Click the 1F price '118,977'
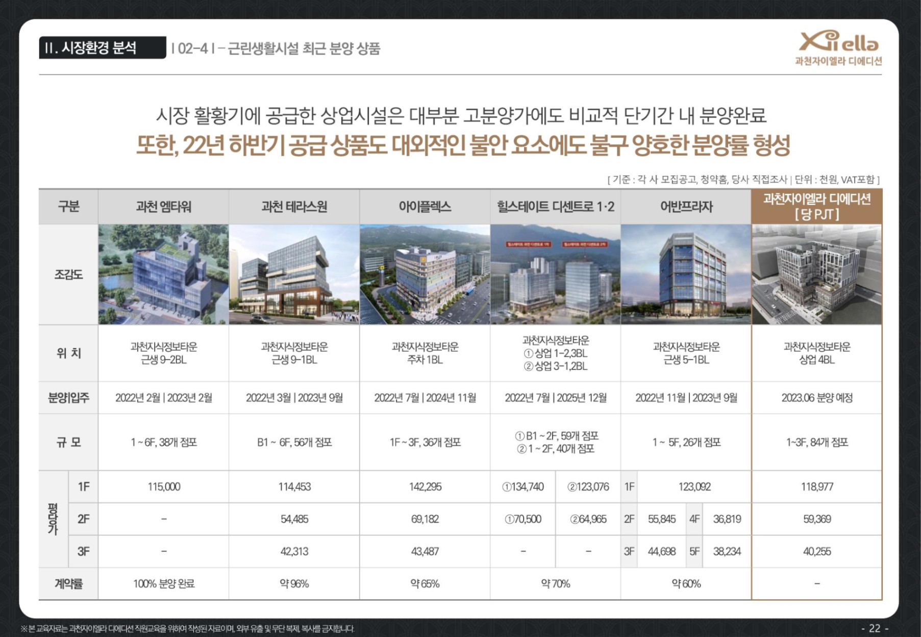 (x=817, y=486)
